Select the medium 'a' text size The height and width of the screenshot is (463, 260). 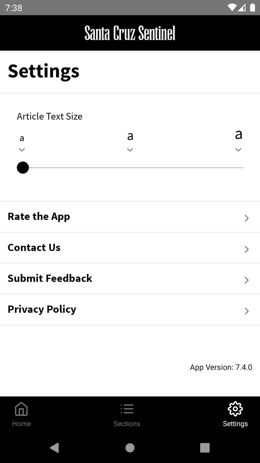click(x=130, y=137)
